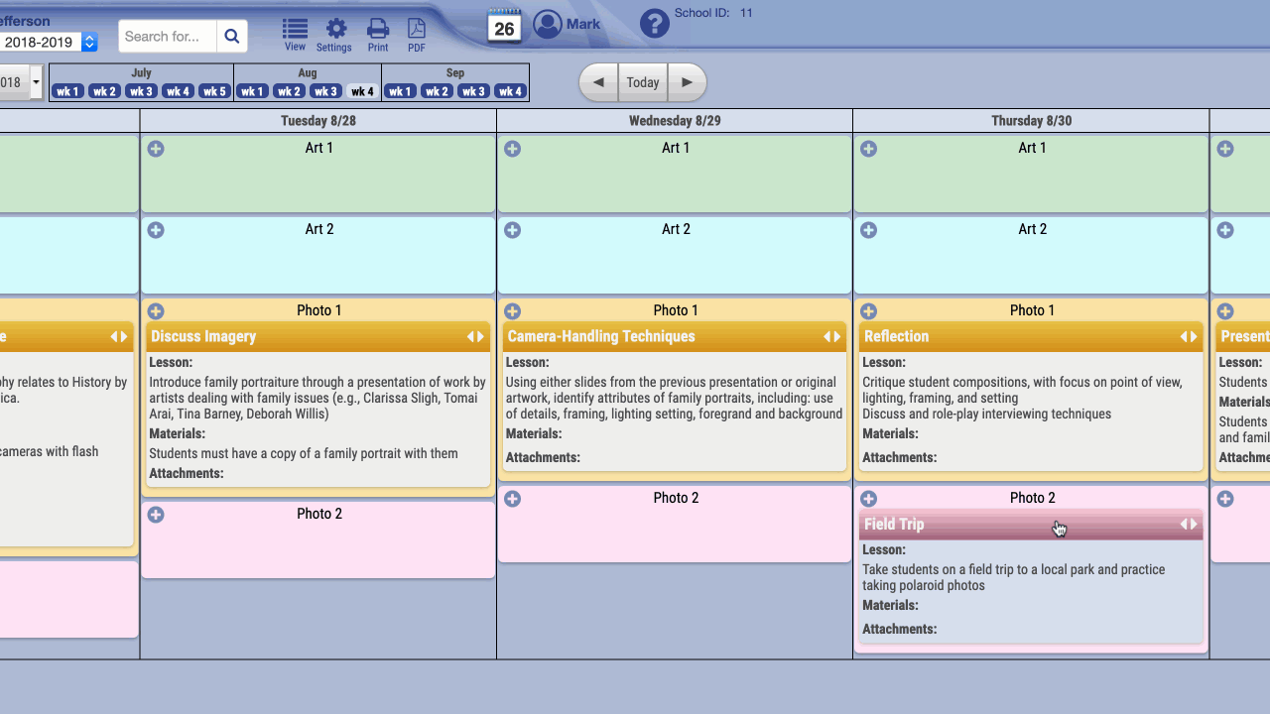Select July wk 3 tab

pyautogui.click(x=141, y=91)
